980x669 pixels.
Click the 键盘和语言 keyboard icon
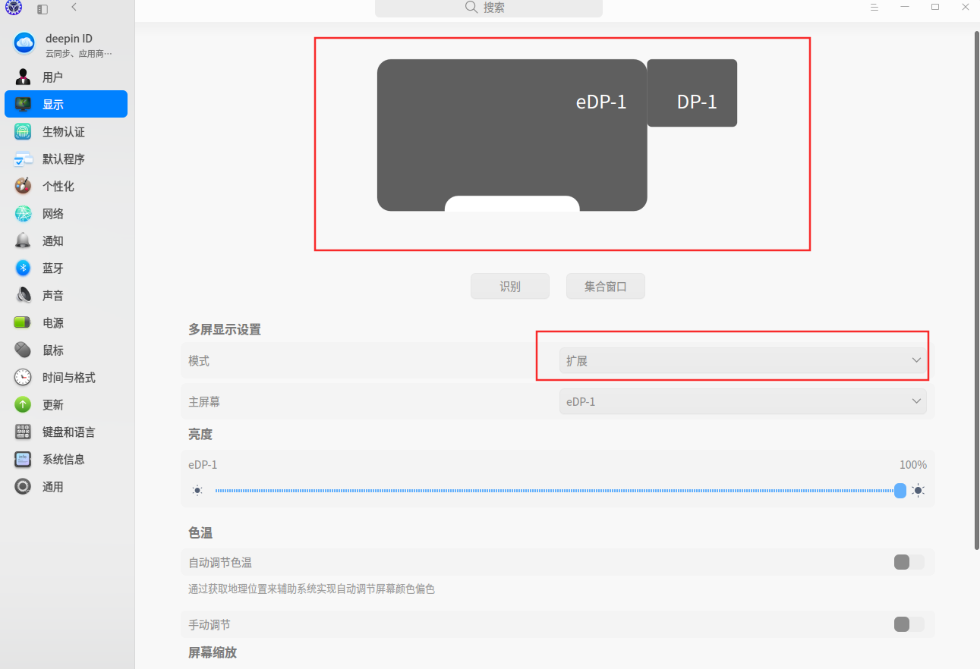(23, 432)
